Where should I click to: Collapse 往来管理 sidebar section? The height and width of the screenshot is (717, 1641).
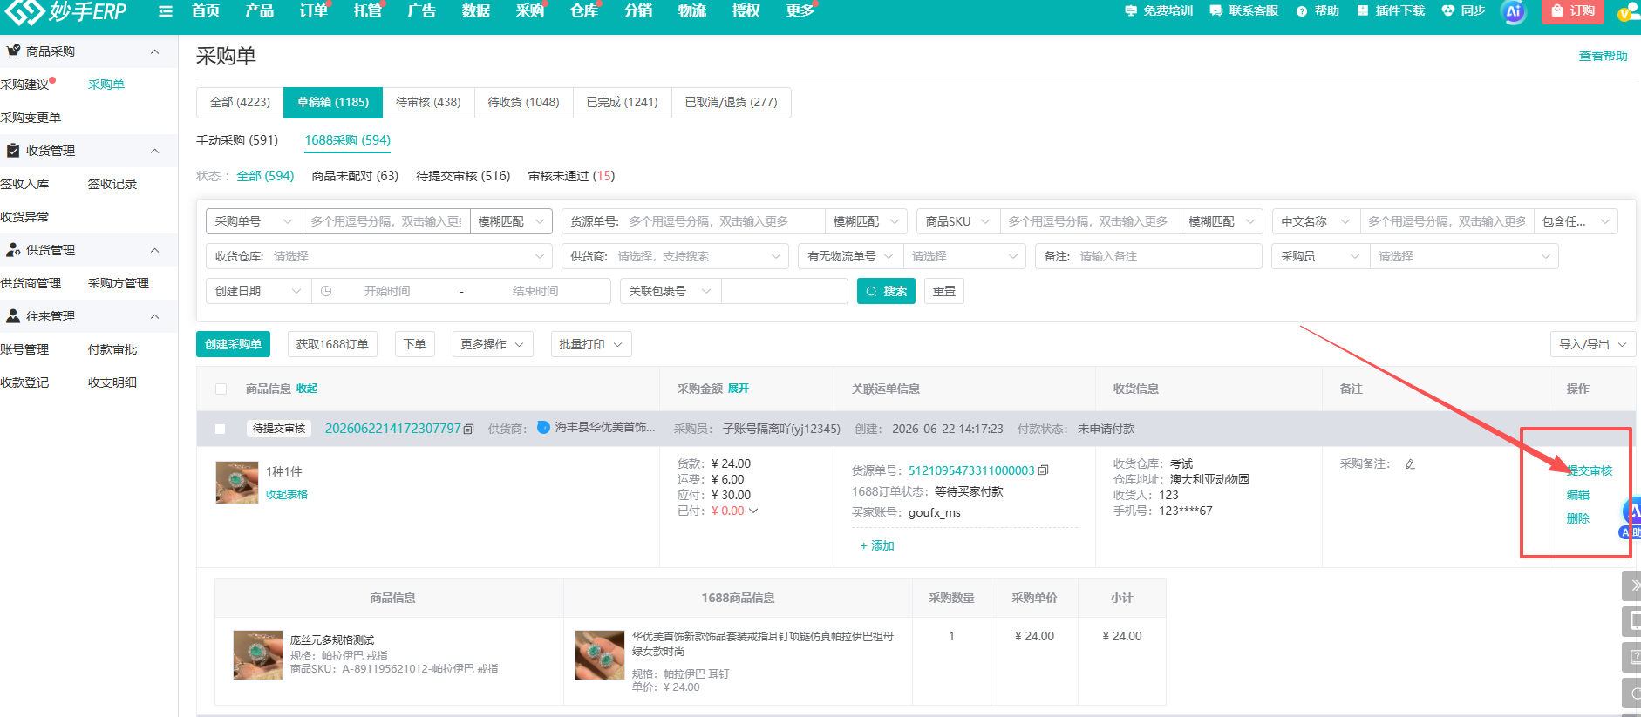[154, 316]
